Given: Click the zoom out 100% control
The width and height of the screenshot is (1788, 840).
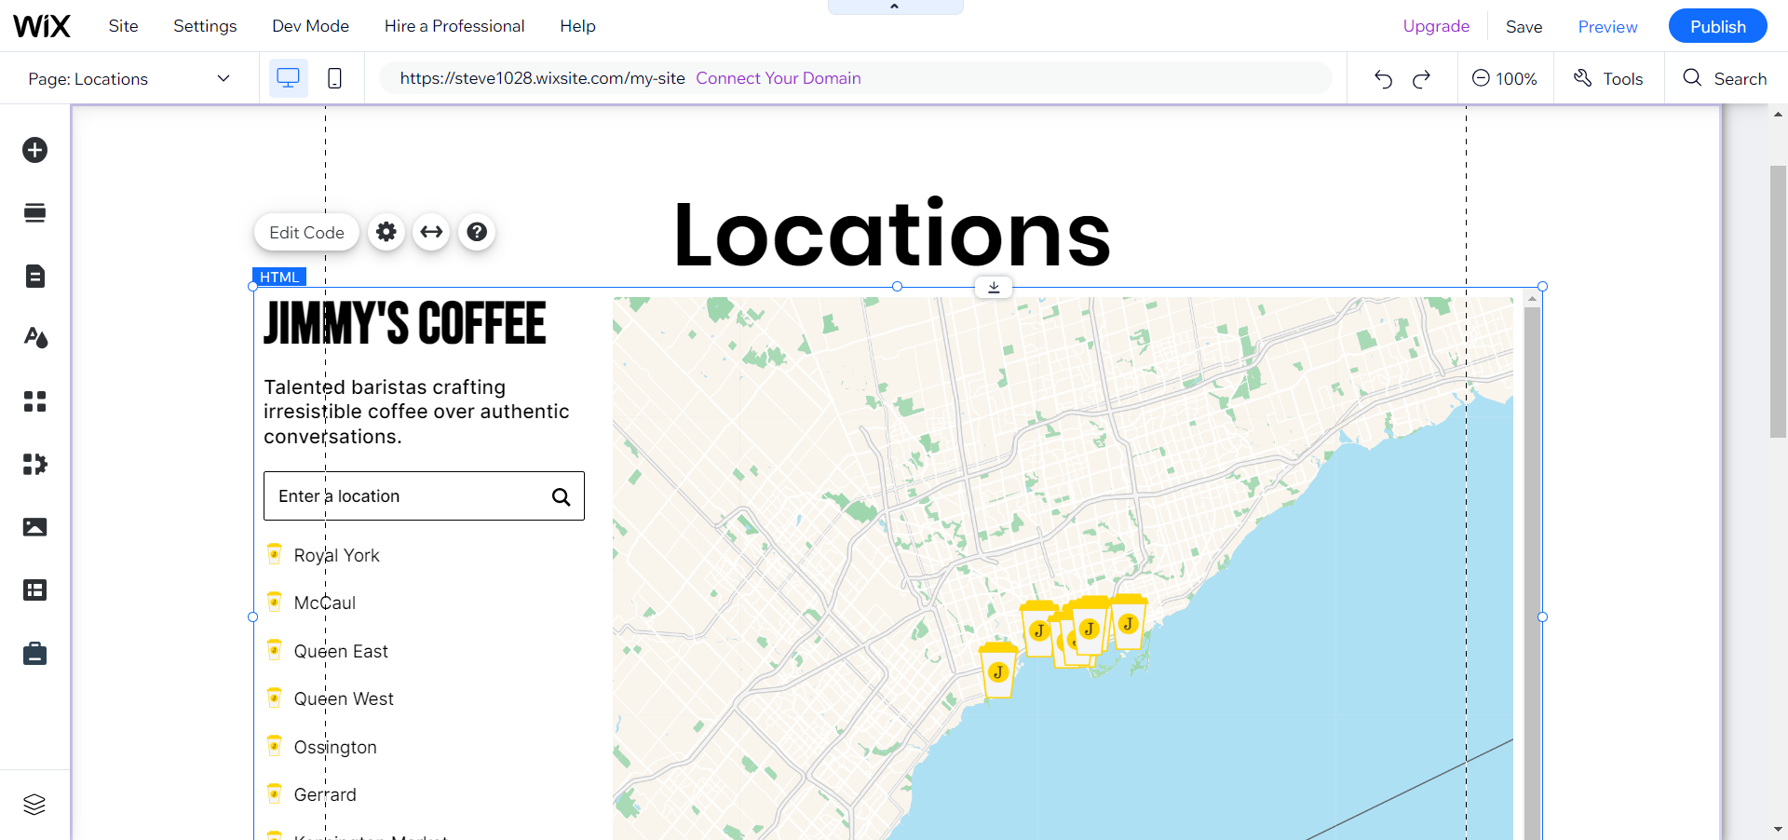Looking at the screenshot, I should 1504,78.
